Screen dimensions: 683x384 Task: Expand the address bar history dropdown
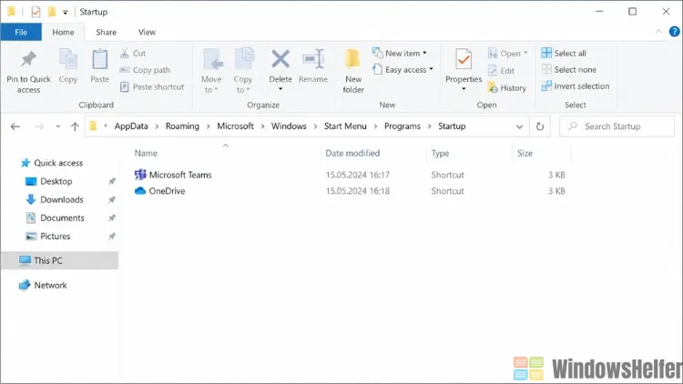[519, 126]
